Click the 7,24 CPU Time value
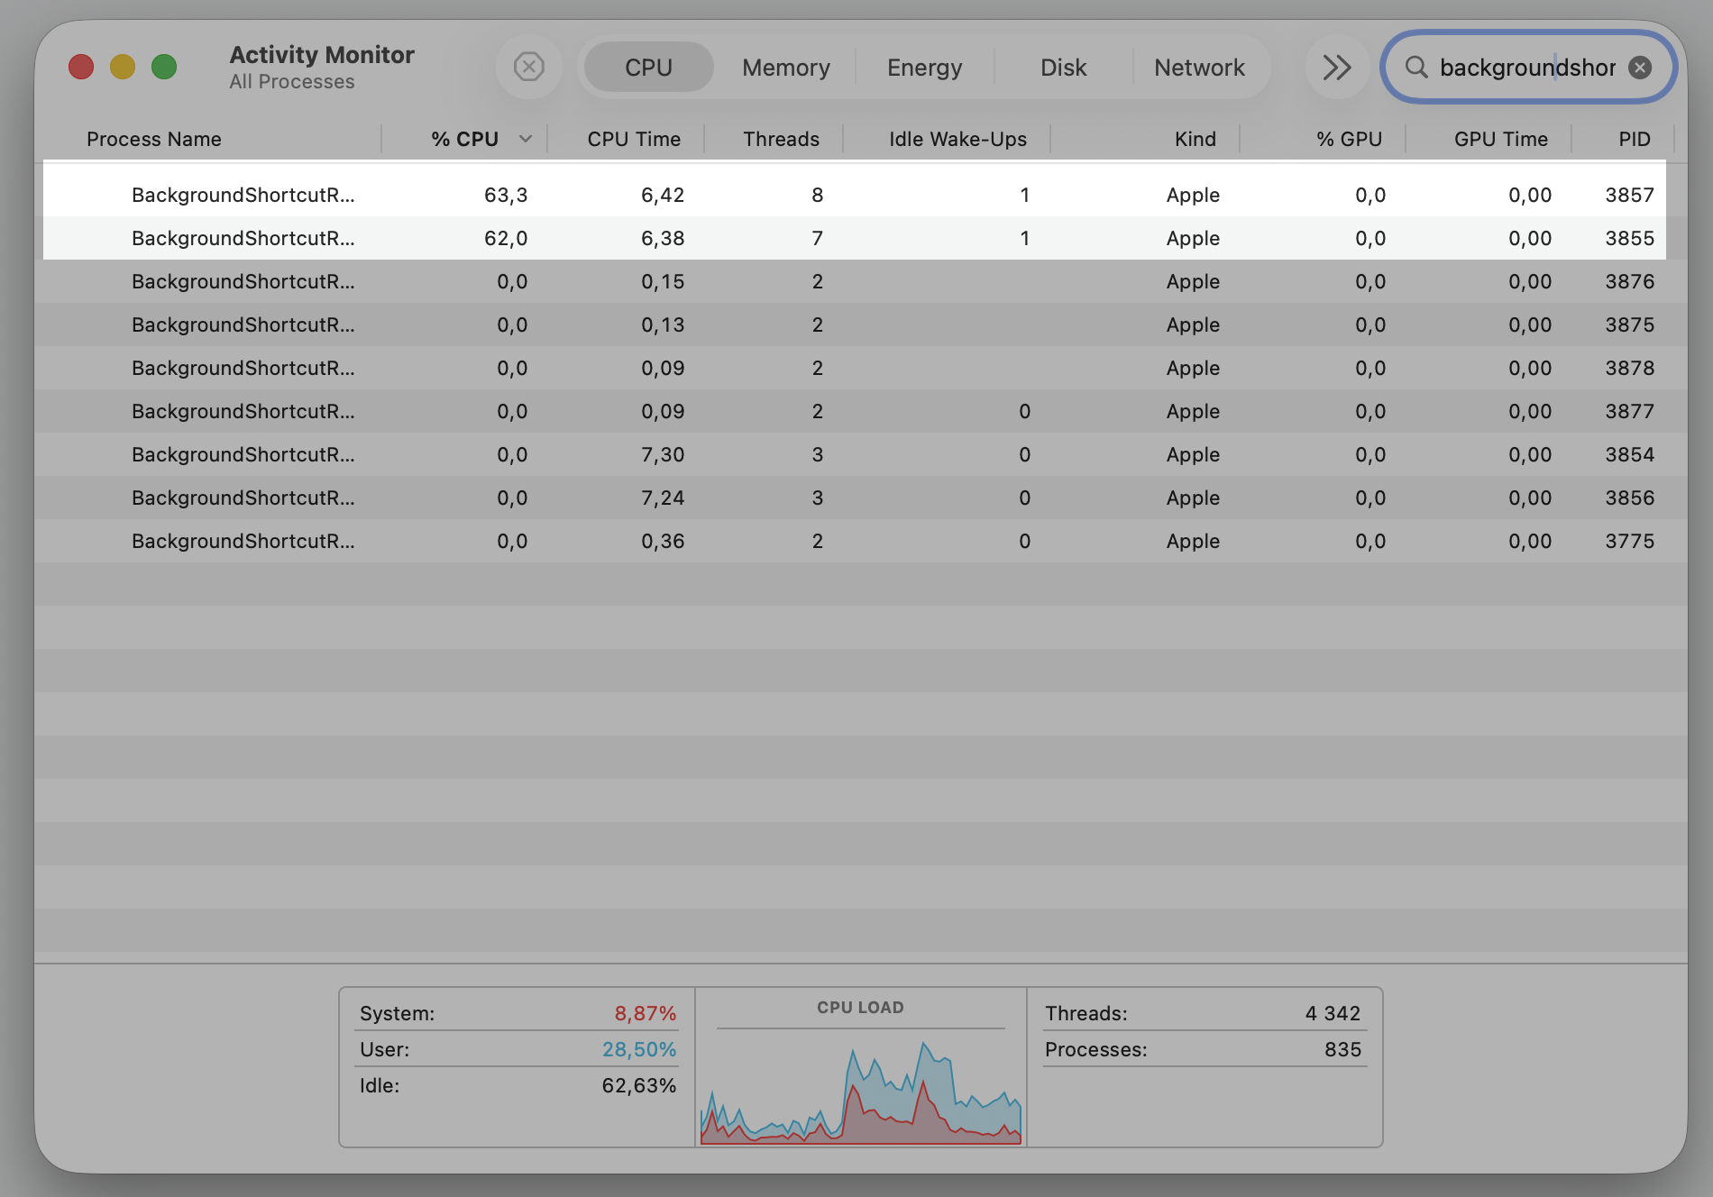 click(663, 498)
